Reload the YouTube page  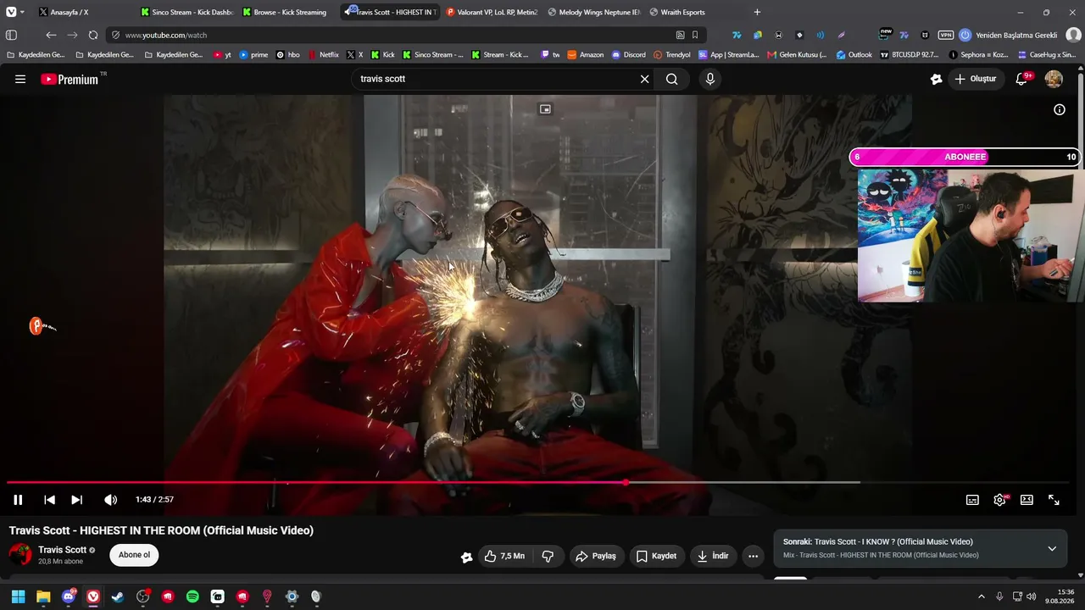click(93, 35)
